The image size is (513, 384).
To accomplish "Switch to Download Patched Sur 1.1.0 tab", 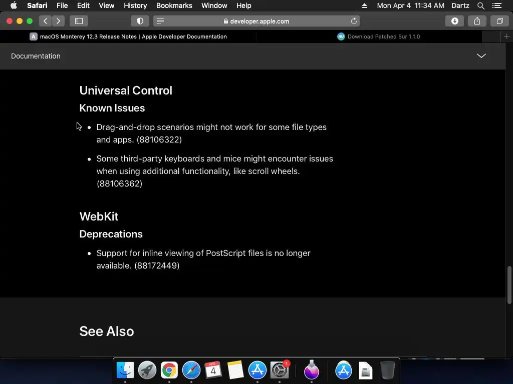I will pyautogui.click(x=379, y=36).
